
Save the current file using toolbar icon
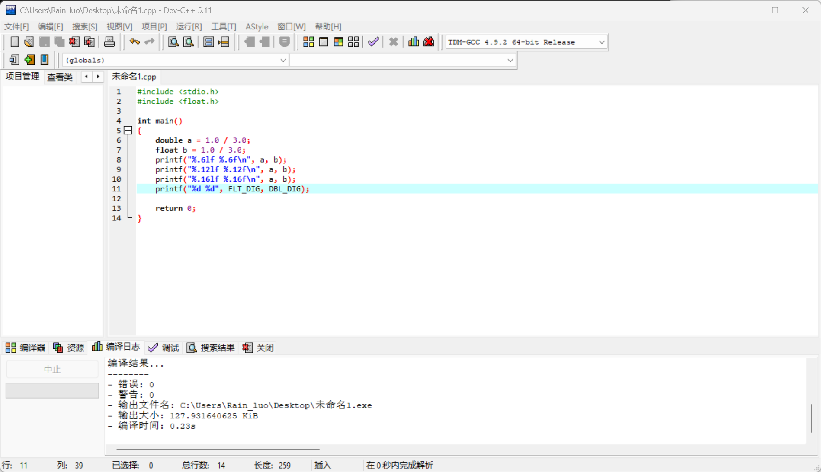[x=44, y=42]
